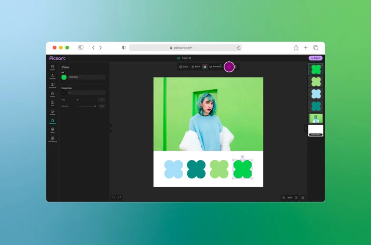Viewport: 371px width, 245px height.
Task: Click the stroke Size value box
Action: 102,100
